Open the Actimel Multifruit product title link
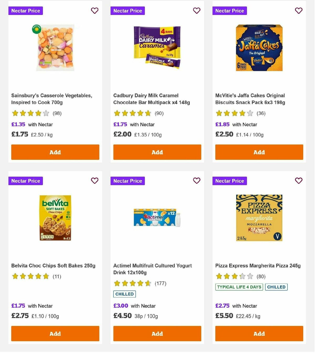 tap(152, 269)
